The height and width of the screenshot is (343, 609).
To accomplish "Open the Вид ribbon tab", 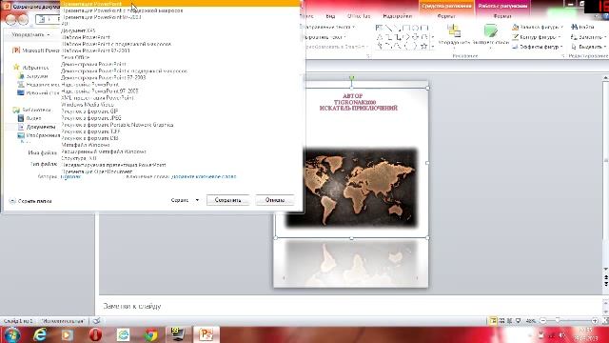I will coord(330,16).
